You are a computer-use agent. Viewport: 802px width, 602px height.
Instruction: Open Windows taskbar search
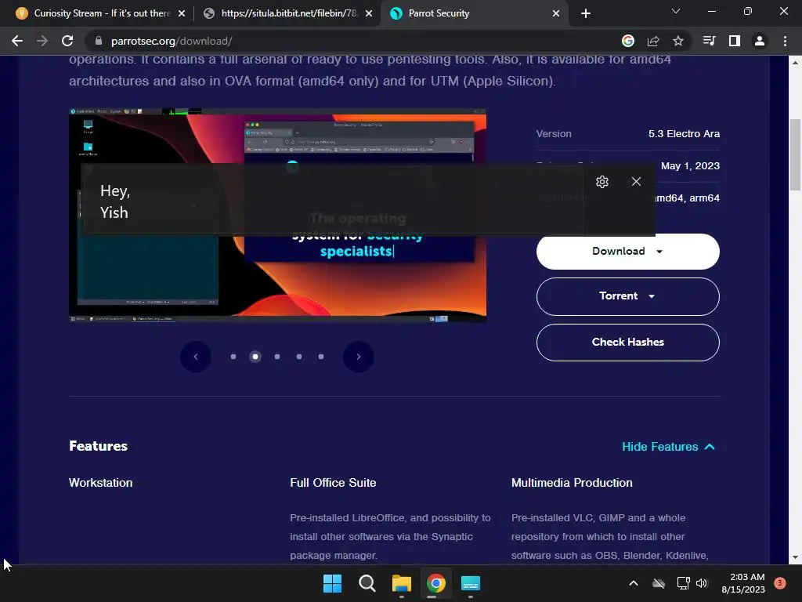(367, 583)
